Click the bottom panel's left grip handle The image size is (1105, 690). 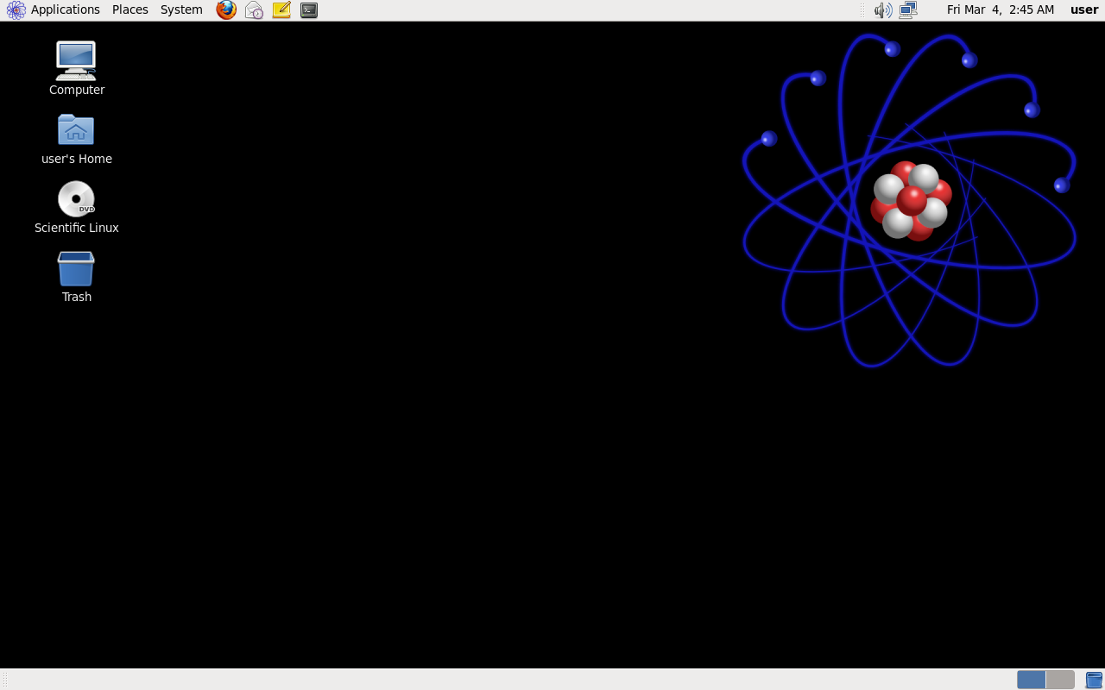(4, 680)
